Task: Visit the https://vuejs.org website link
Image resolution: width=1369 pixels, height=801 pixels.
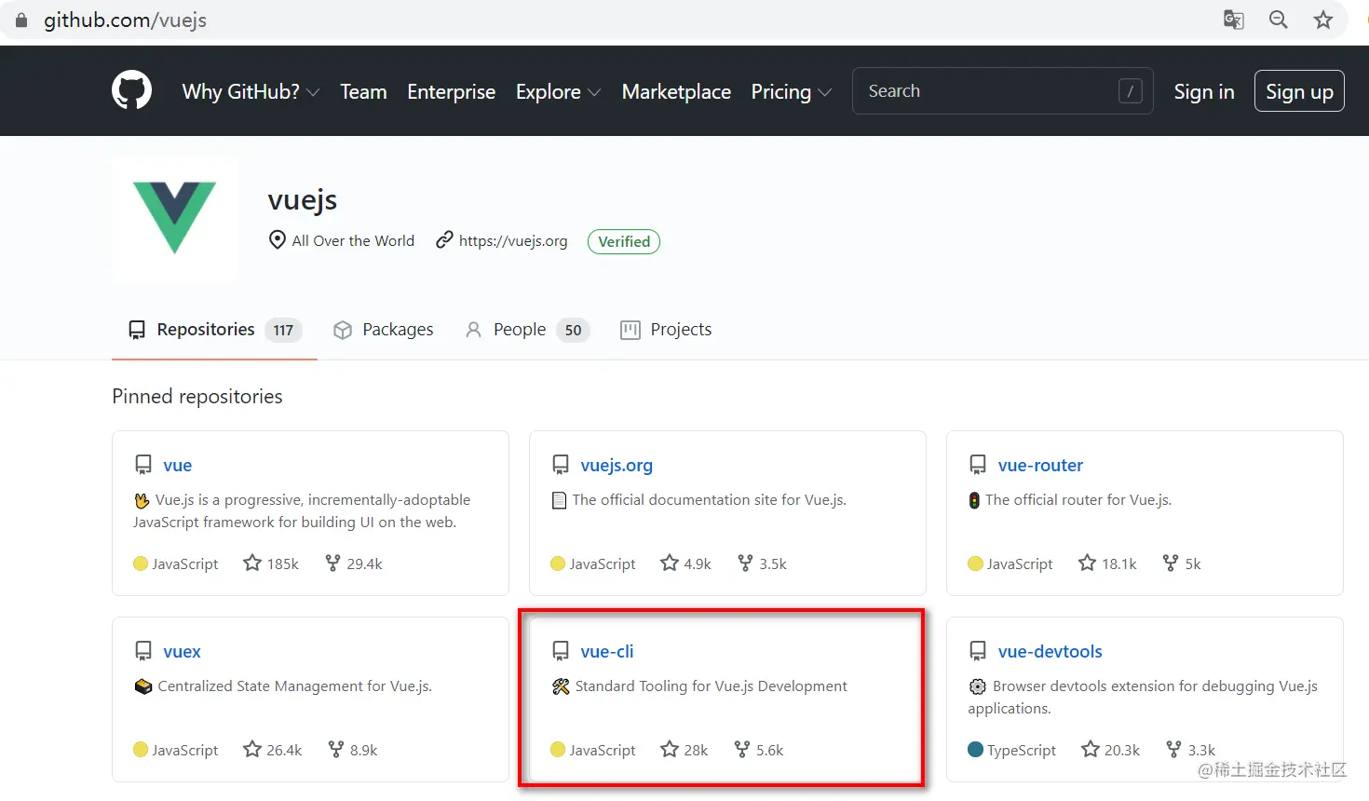Action: 513,240
